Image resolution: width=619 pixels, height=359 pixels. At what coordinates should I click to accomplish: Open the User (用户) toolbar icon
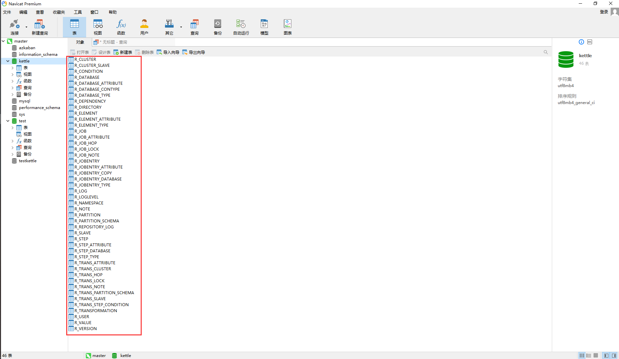[144, 27]
